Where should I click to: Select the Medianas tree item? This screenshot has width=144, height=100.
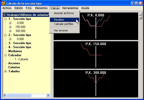15,51
